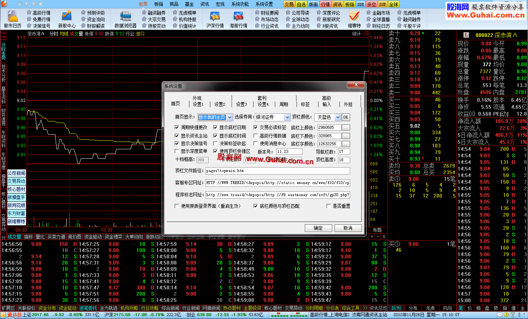This screenshot has height=319, width=528.
Task: Open 港股行情 Hong Kong quotes icon
Action: [238, 19]
